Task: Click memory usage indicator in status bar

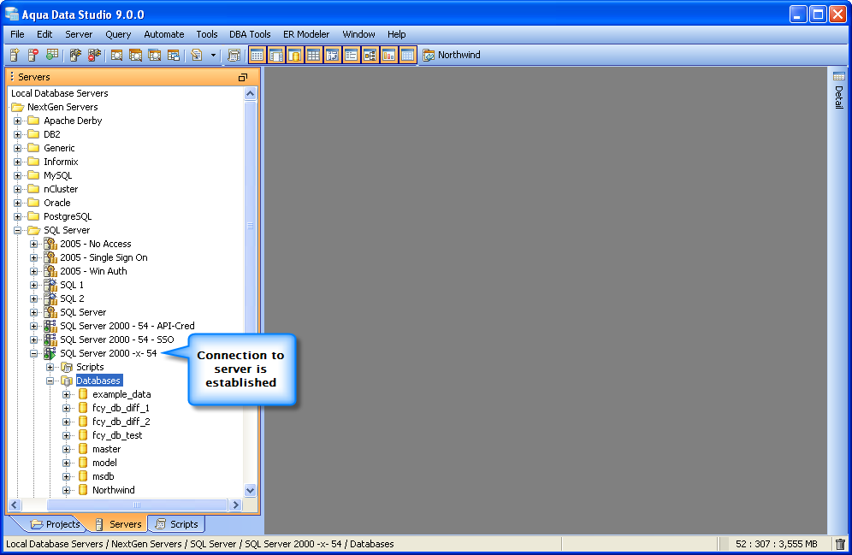Action: click(x=777, y=544)
